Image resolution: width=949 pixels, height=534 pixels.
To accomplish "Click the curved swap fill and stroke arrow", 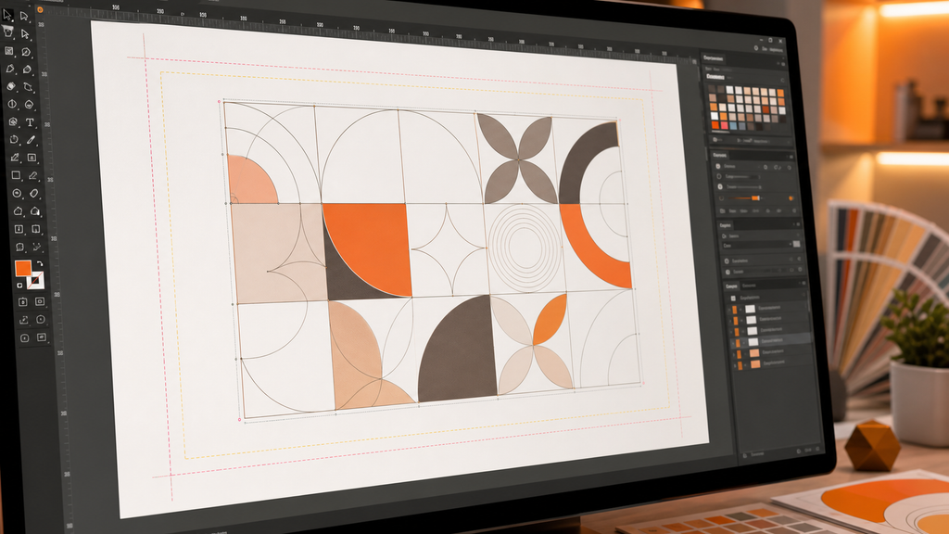I will click(40, 264).
